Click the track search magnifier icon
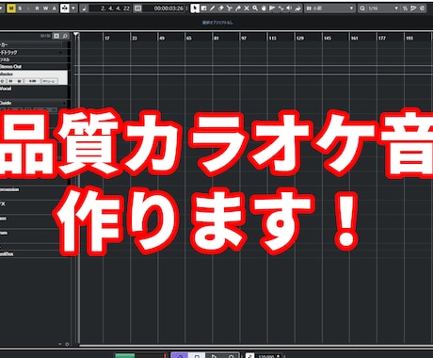Viewport: 433px width, 358px height. point(65,36)
